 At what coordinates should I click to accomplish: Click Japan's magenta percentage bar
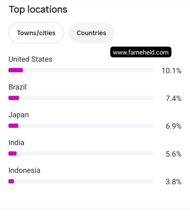click(x=13, y=126)
